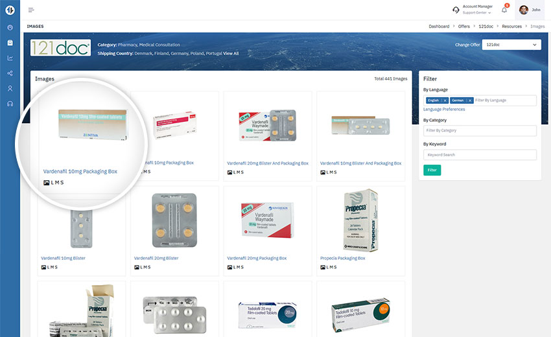This screenshot has height=337, width=551.
Task: Choose size L under Vardenafil 10mg Blister
Action: (49, 267)
